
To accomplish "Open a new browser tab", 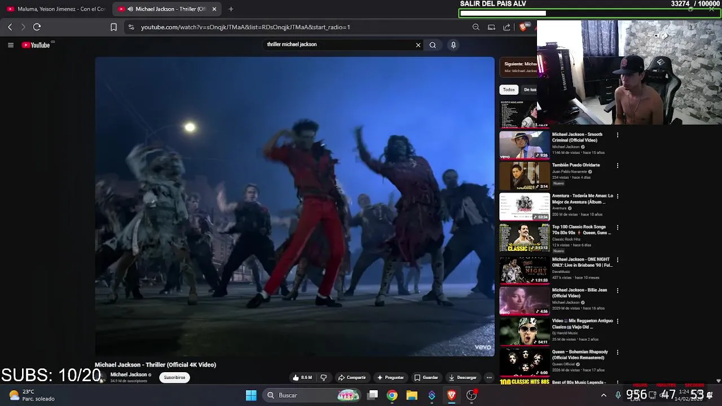I will 231,9.
